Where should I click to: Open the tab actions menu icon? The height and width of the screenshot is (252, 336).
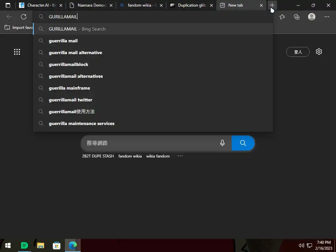8,5
